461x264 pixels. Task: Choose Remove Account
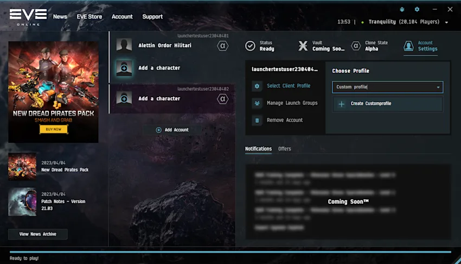click(x=285, y=120)
